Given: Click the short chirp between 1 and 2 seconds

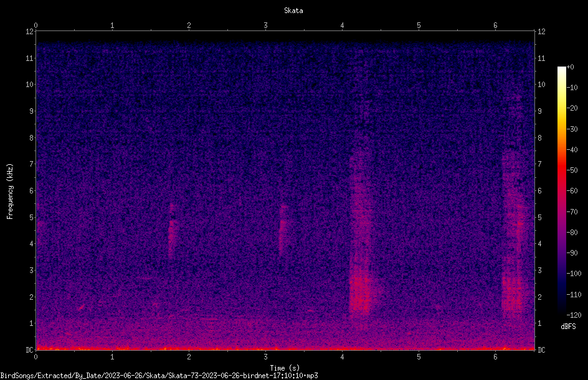Looking at the screenshot, I should pyautogui.click(x=172, y=232).
